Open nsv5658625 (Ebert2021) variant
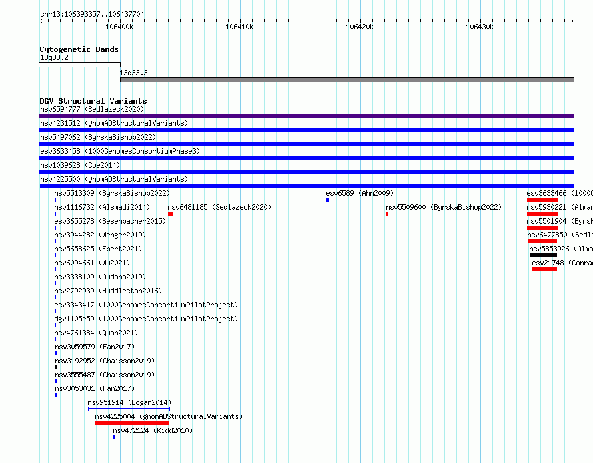593x463 pixels. (x=98, y=249)
